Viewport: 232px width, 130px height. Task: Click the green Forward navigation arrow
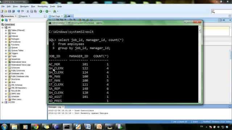[47, 11]
